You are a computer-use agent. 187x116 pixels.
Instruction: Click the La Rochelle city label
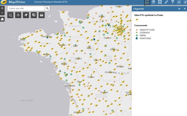(70, 86)
